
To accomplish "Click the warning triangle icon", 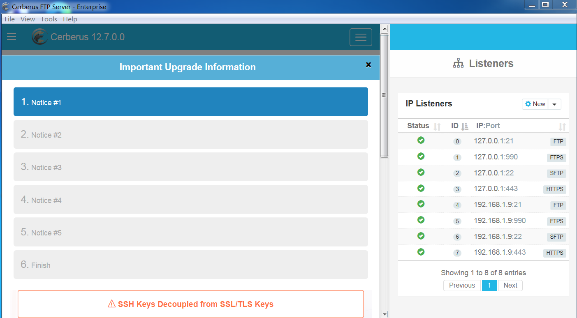I will pos(111,304).
